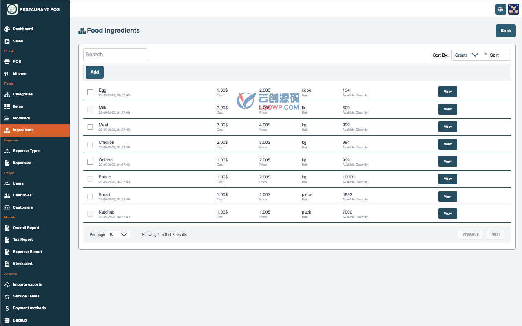Click the globe language icon
Image resolution: width=522 pixels, height=326 pixels.
500,9
